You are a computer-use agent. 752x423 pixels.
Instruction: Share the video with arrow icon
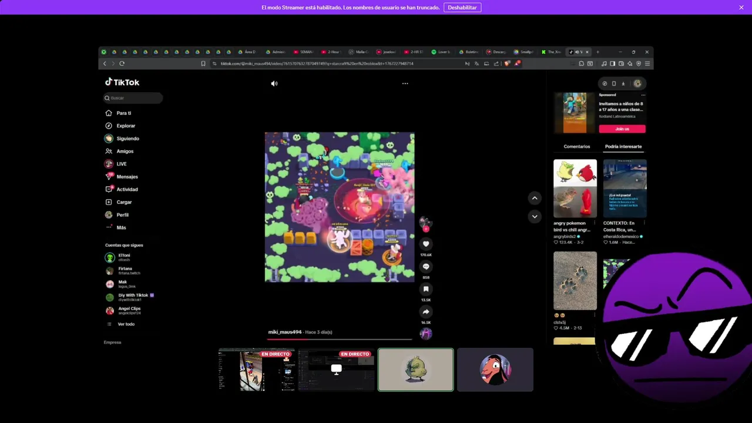pos(426,312)
